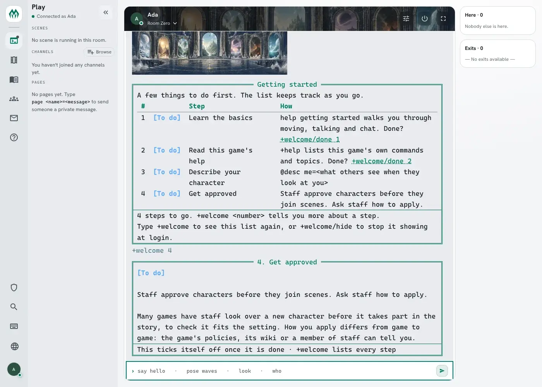Click the 'No exits available' text
The image size is (542, 387).
(x=490, y=59)
